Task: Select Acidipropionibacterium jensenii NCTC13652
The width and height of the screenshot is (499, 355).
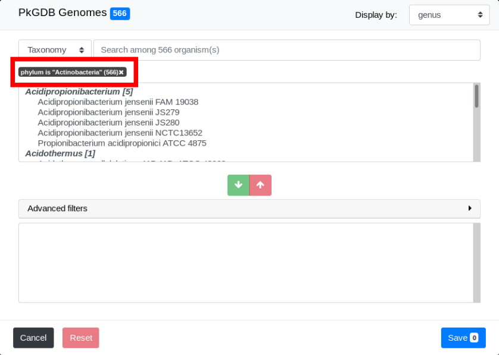Action: [x=120, y=133]
